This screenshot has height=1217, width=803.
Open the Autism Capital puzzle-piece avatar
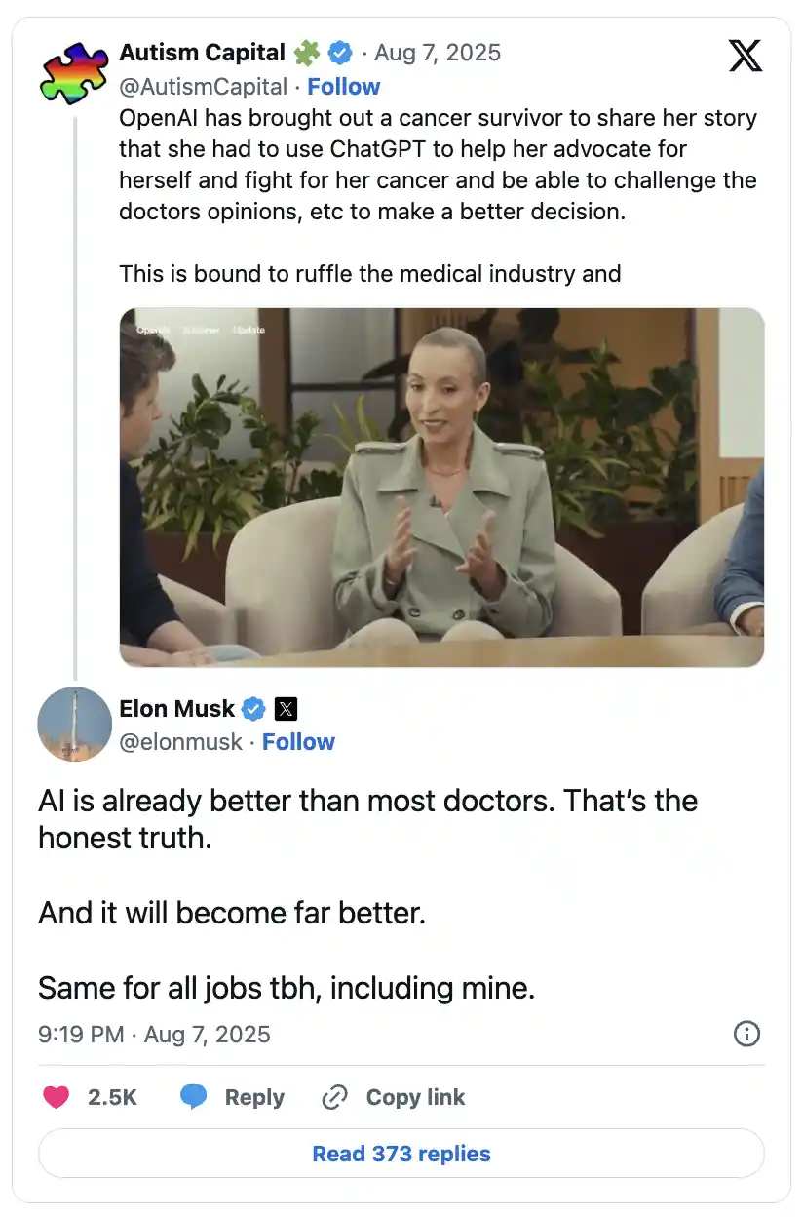pyautogui.click(x=74, y=74)
